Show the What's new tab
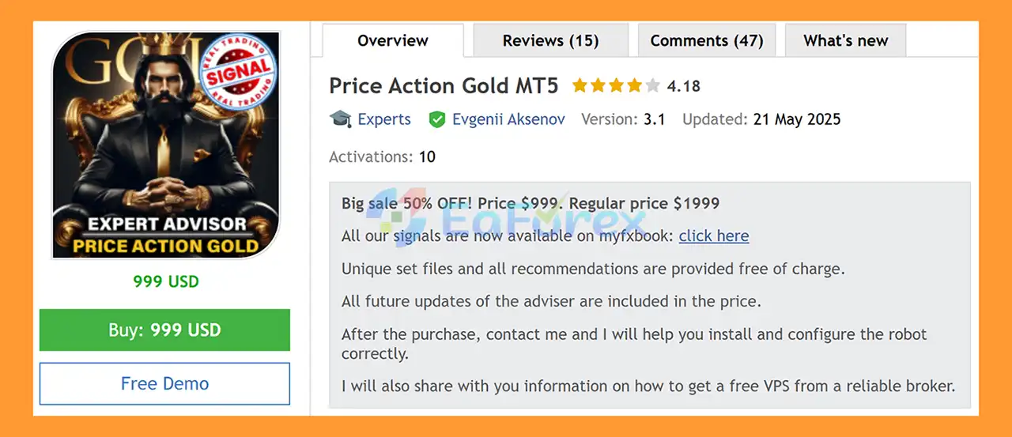Image resolution: width=1012 pixels, height=437 pixels. pyautogui.click(x=845, y=41)
